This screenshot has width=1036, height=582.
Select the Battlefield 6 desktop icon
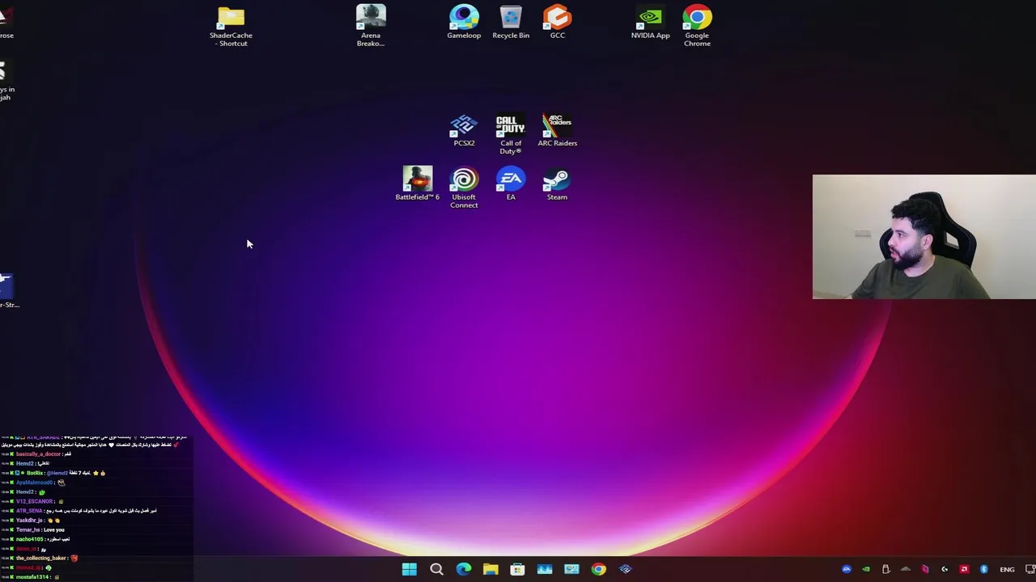[x=418, y=183]
